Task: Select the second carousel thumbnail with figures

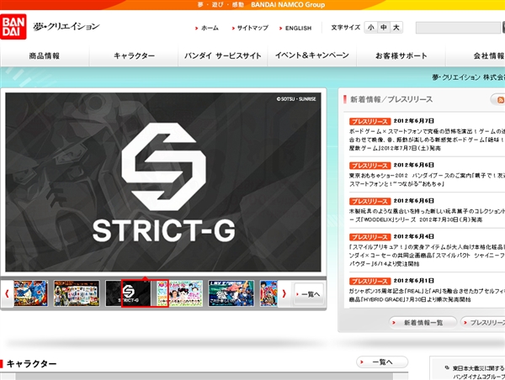Action: [77, 293]
